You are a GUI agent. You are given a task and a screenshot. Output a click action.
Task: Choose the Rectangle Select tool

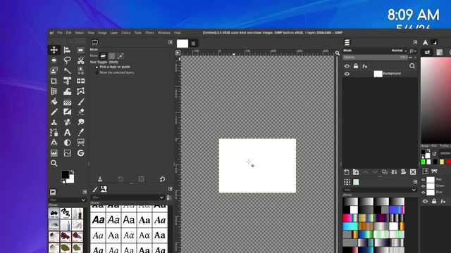tap(80, 50)
